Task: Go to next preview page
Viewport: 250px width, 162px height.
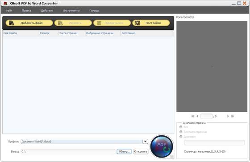Action: click(228, 116)
